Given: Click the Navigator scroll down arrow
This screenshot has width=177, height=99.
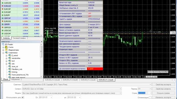Looking at the screenshot, I should (x=41, y=76).
